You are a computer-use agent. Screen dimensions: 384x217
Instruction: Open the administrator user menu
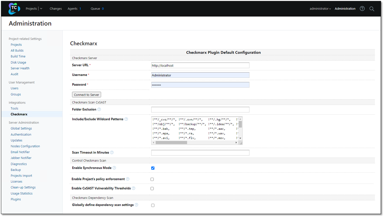pos(320,9)
